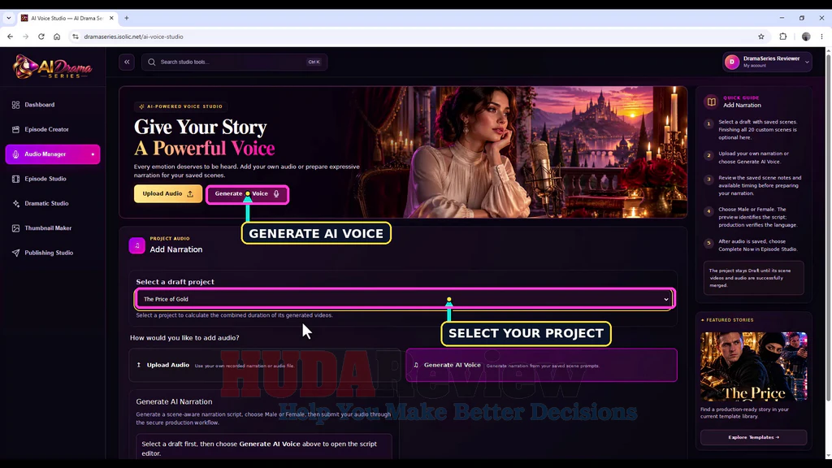Click the page vertical scrollbar
832x468 pixels.
point(828,223)
